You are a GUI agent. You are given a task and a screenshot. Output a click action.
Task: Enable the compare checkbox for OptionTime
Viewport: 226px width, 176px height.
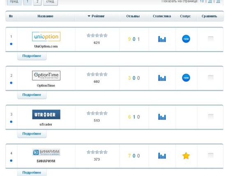pyautogui.click(x=210, y=78)
